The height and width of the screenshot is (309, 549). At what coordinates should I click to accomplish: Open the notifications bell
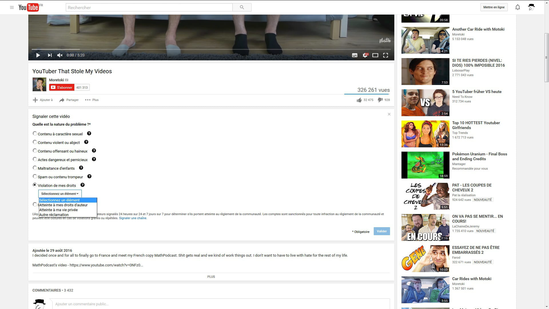(518, 7)
